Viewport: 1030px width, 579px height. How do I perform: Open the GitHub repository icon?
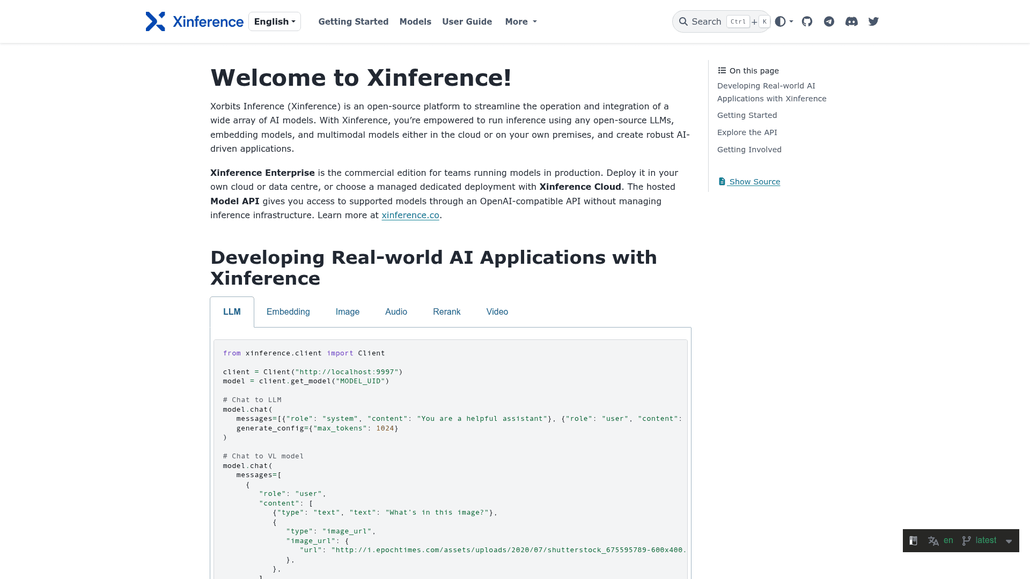tap(807, 21)
